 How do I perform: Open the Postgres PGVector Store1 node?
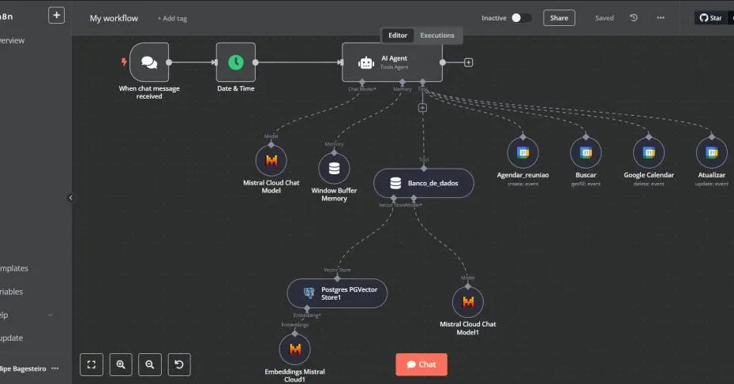pos(337,293)
